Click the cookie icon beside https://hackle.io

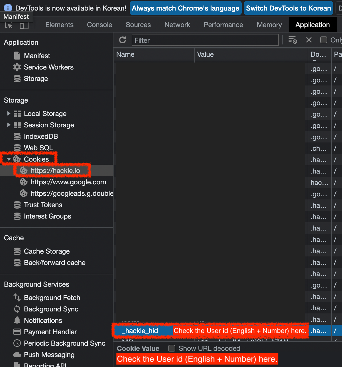click(x=24, y=170)
